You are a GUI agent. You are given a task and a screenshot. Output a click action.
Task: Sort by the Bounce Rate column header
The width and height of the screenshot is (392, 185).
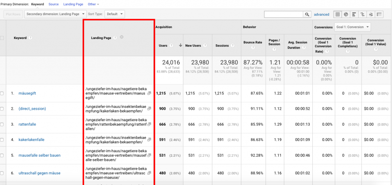253,42
